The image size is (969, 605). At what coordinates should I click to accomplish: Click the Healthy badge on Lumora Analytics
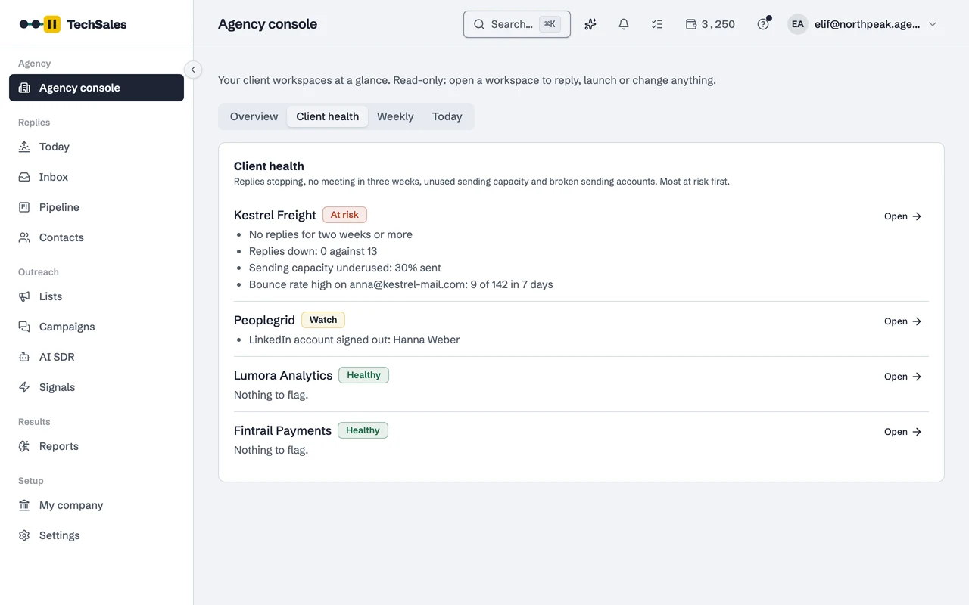[363, 375]
